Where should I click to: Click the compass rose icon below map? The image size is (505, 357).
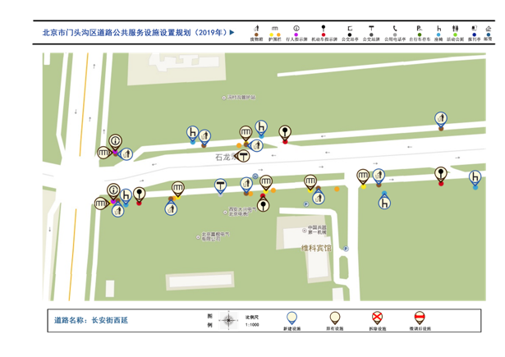[x=228, y=320]
